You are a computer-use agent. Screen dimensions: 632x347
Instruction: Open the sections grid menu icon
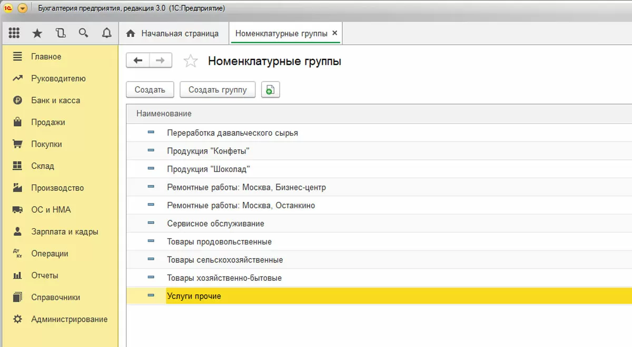pyautogui.click(x=14, y=33)
